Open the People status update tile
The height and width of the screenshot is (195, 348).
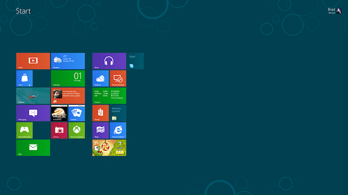[x=68, y=96]
